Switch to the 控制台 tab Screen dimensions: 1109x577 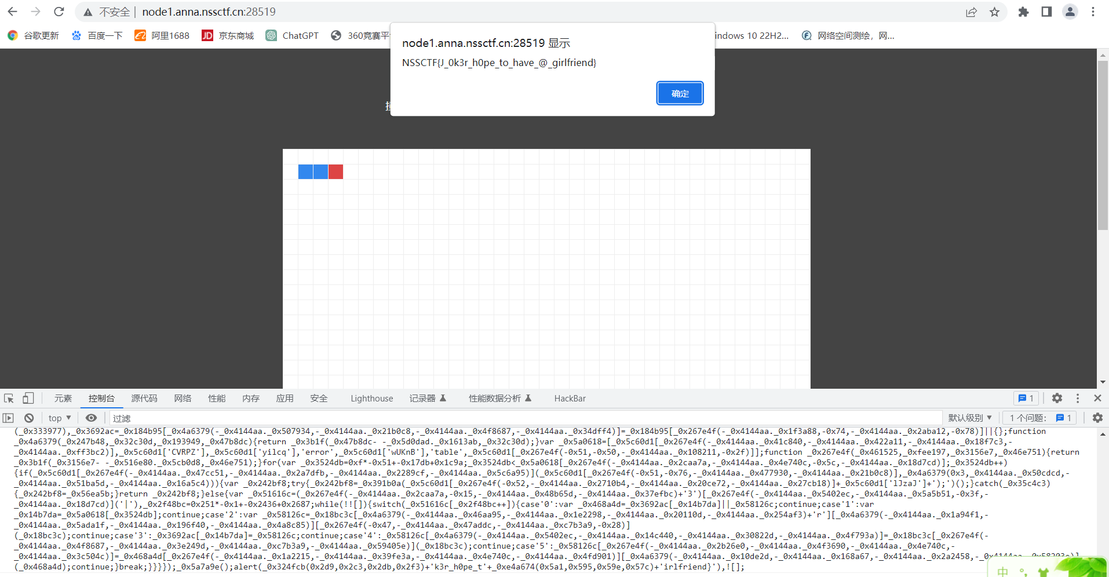[x=101, y=399]
